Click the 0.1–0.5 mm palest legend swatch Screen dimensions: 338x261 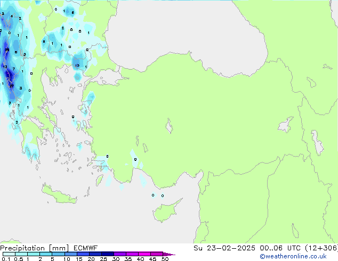(x=9, y=254)
